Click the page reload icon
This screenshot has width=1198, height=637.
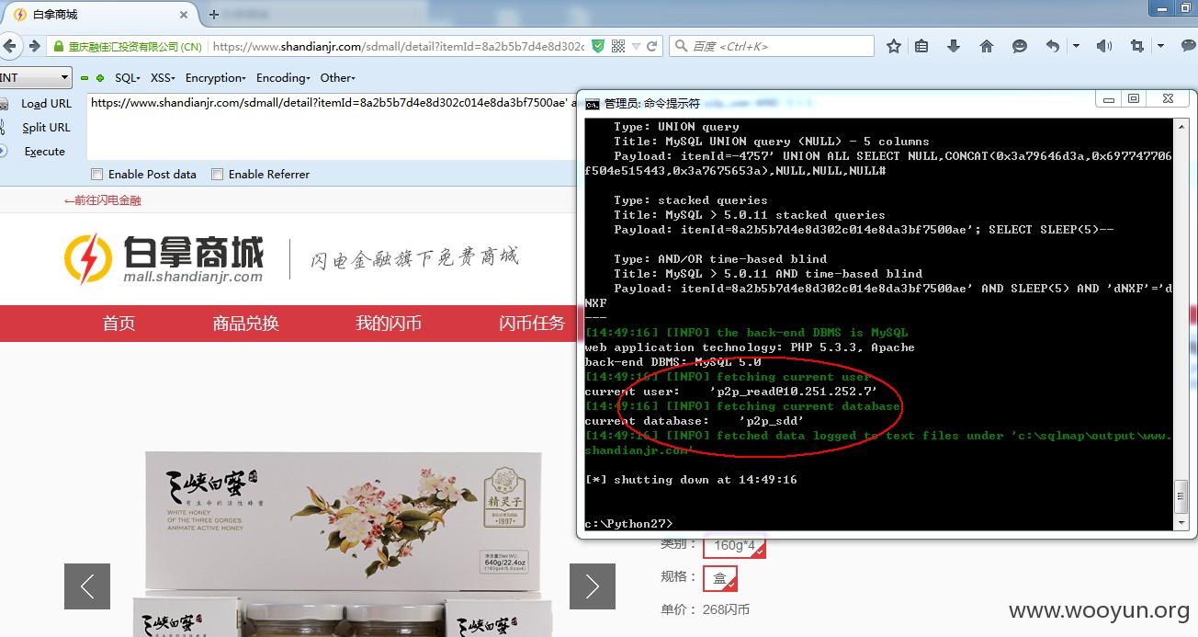pyautogui.click(x=652, y=46)
